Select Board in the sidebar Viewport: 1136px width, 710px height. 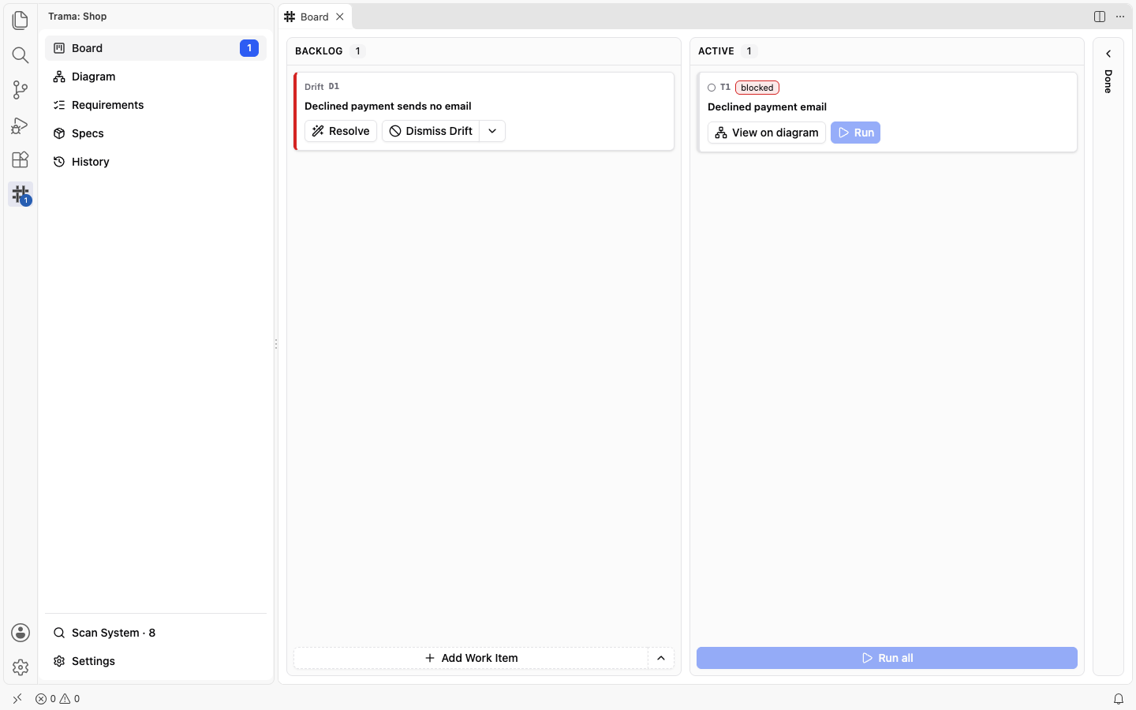(156, 48)
